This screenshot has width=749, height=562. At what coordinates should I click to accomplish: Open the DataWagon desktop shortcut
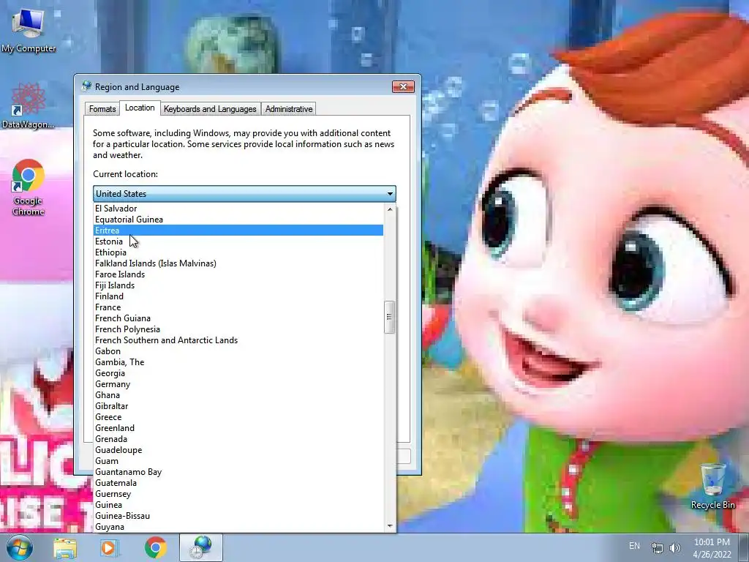click(x=29, y=105)
